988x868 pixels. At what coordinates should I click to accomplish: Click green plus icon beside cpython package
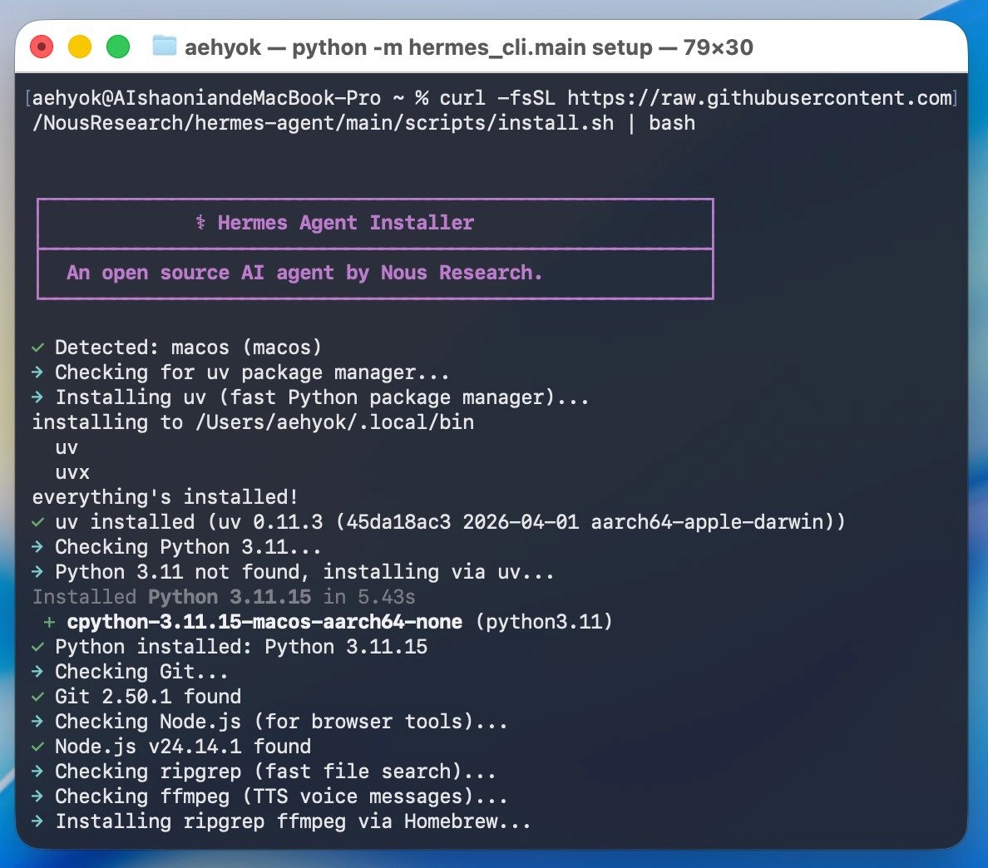[x=49, y=623]
